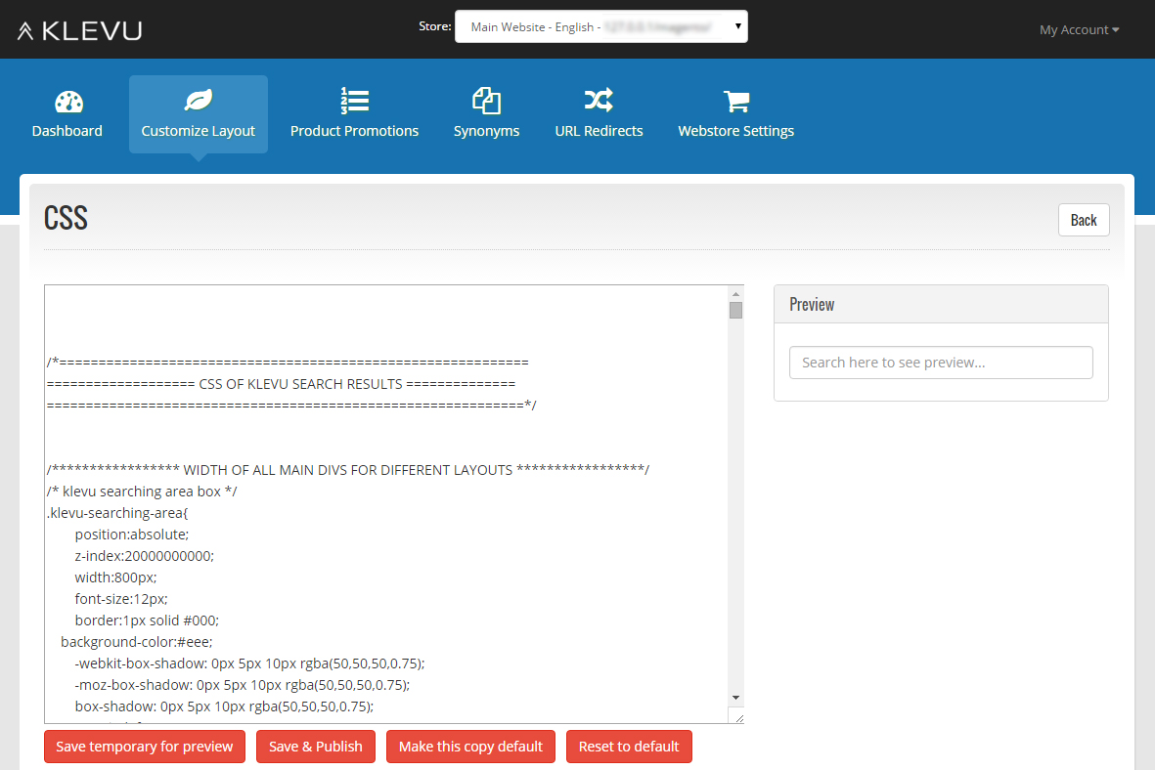Open the Store selection dropdown

601,26
